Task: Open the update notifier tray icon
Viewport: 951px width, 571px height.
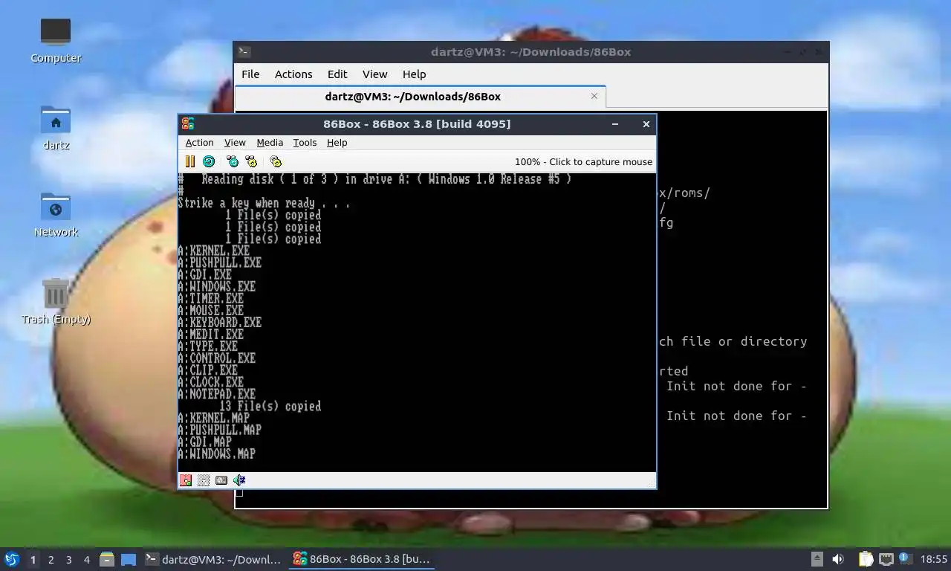Action: pos(905,558)
